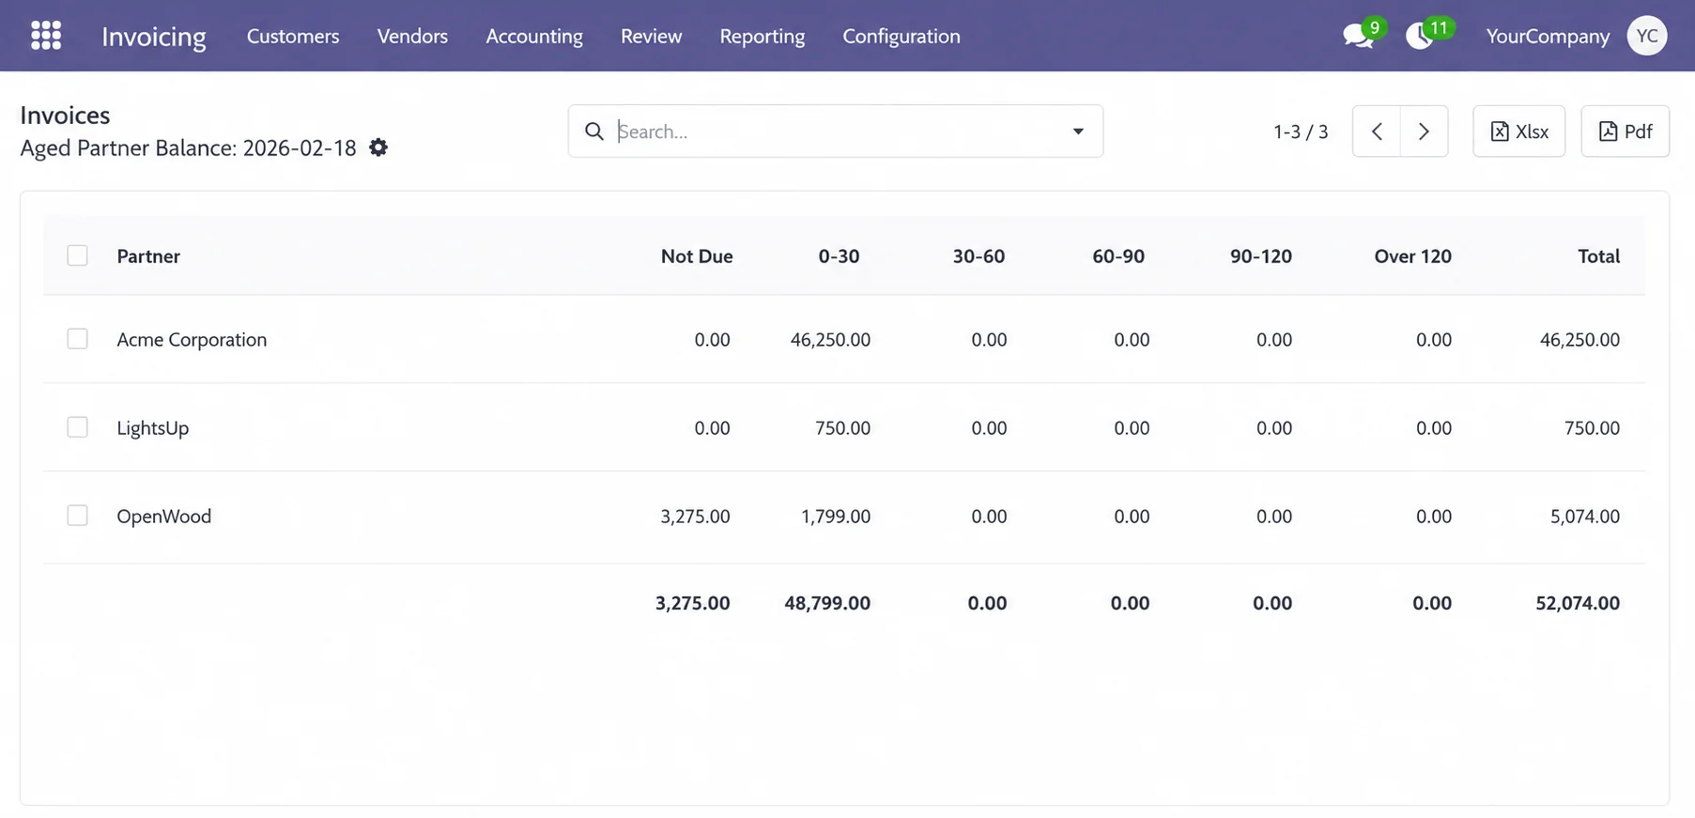Viewport: 1695px width, 818px height.
Task: Toggle the select-all Partner checkbox
Action: coord(77,255)
